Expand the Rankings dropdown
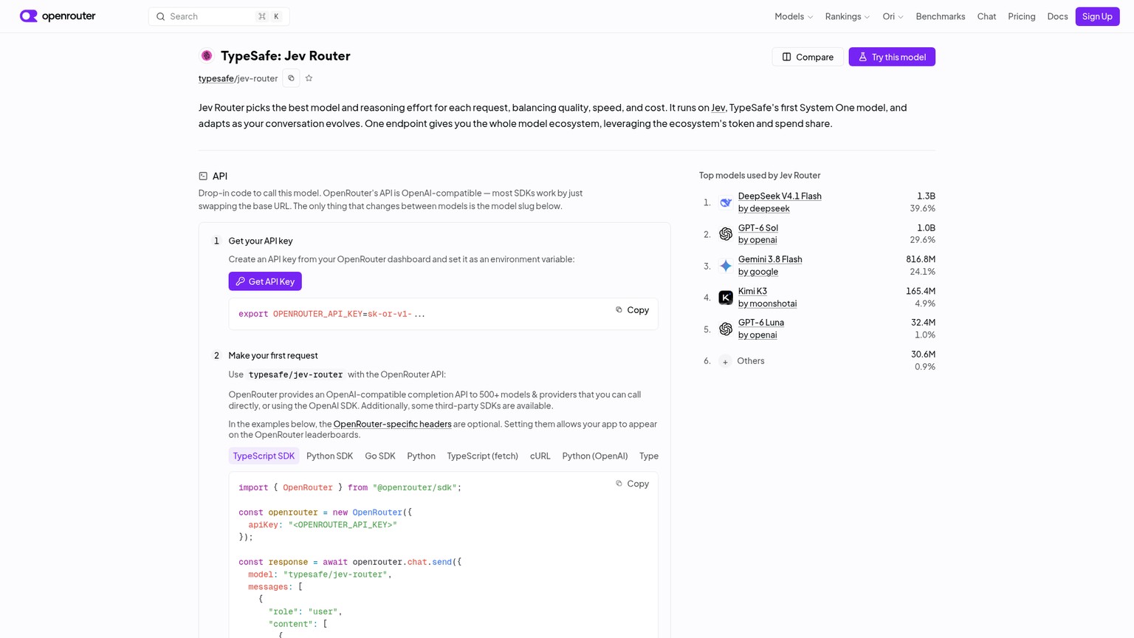Viewport: 1134px width, 638px height. coord(848,16)
